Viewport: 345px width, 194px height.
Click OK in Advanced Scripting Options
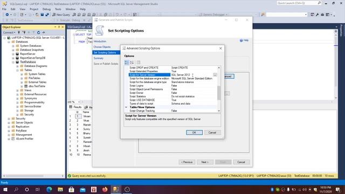click(x=194, y=133)
